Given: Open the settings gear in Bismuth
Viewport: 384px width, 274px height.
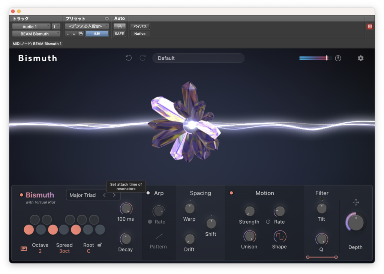Looking at the screenshot, I should 360,58.
